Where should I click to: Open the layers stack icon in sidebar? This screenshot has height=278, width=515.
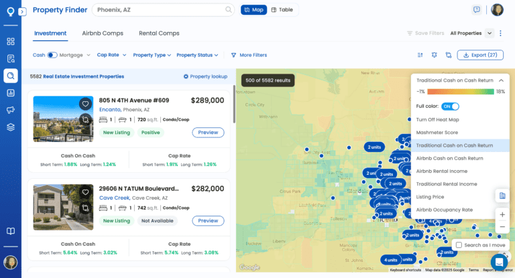11,127
